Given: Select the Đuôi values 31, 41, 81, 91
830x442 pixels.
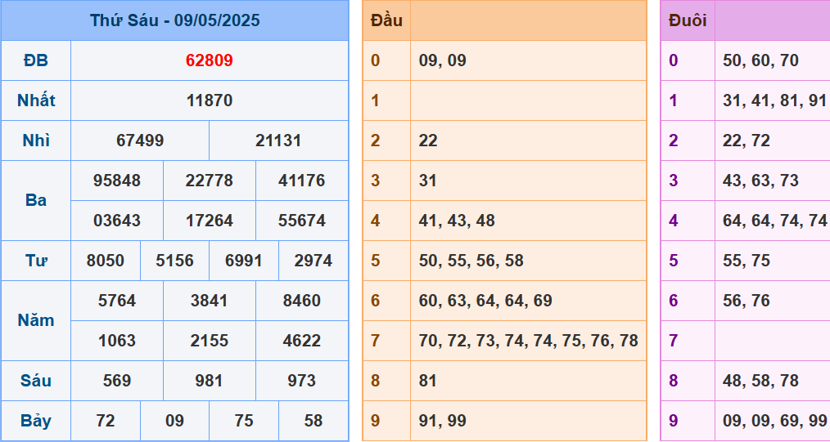Looking at the screenshot, I should pos(774,100).
